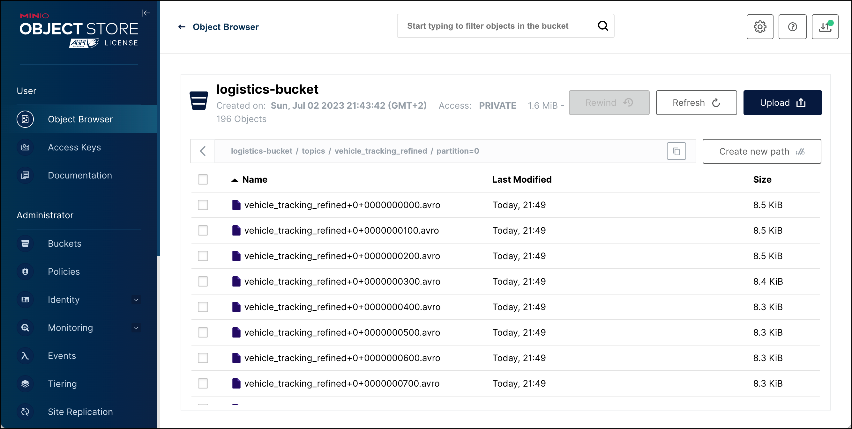The image size is (852, 429).
Task: Open the downloads/uploads manager icon
Action: (x=825, y=27)
